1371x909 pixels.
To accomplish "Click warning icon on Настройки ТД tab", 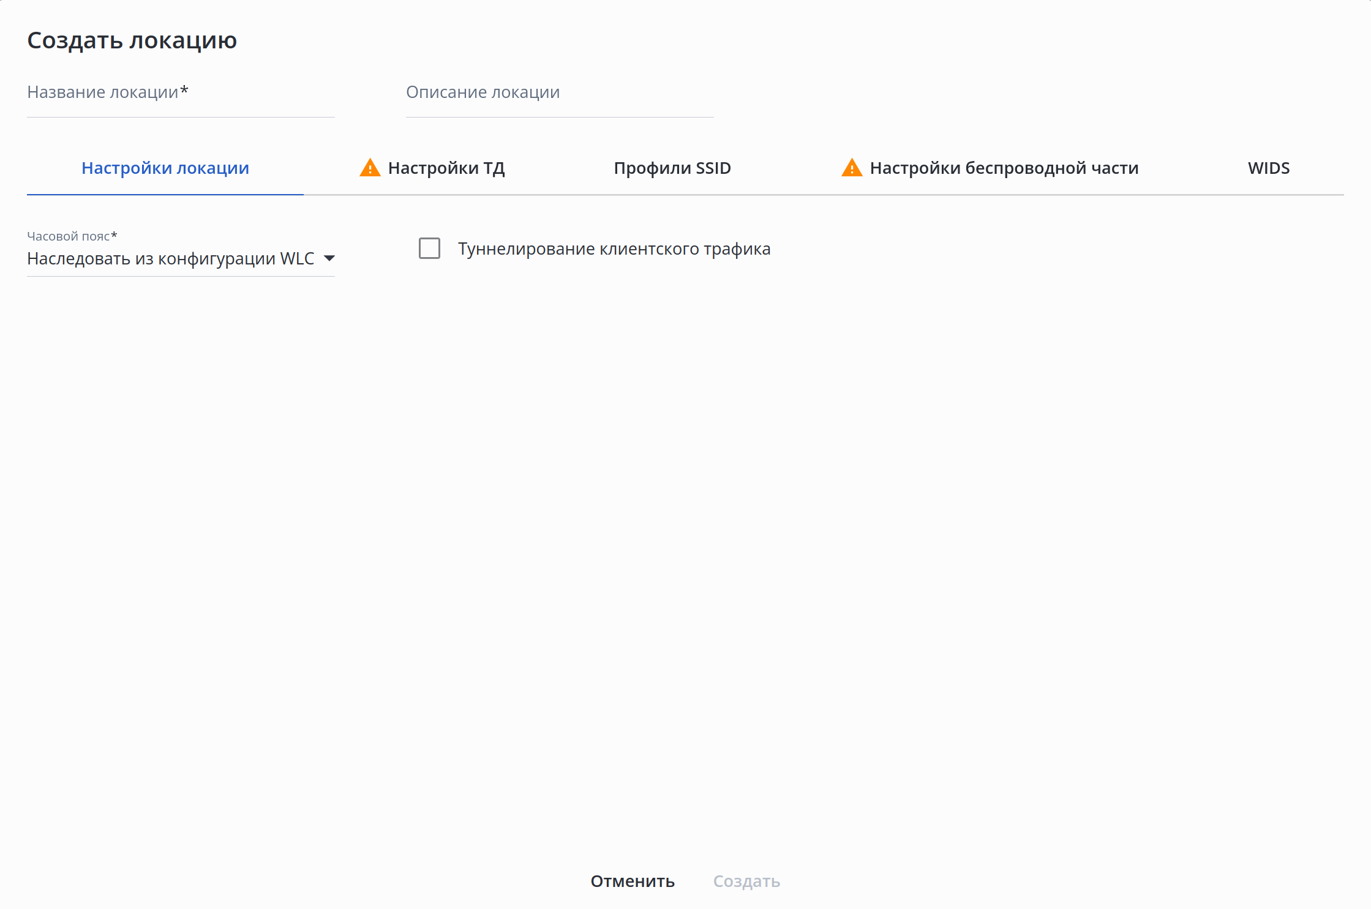I will point(370,168).
